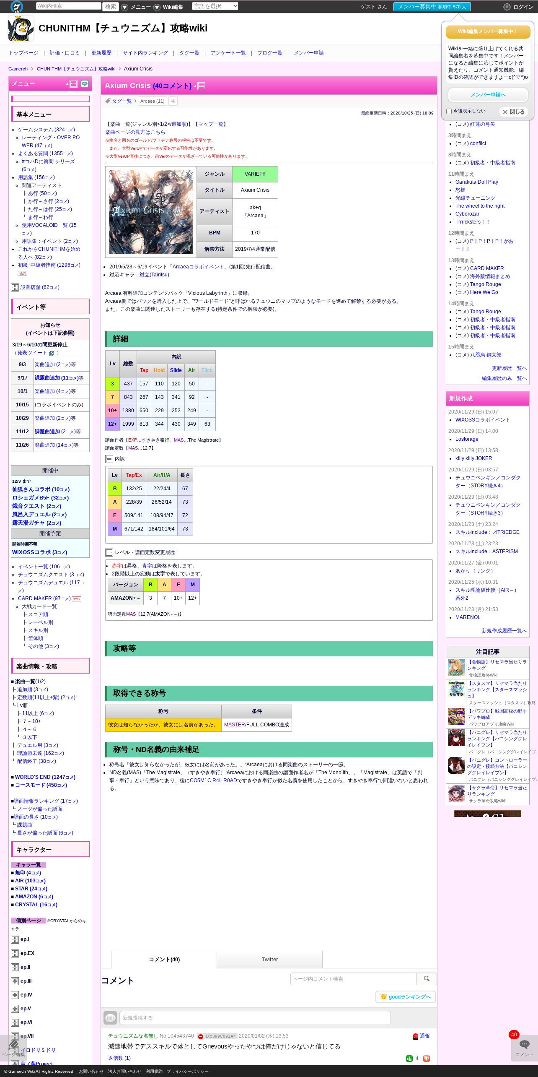This screenshot has height=1077, width=538.
Task: Expand the ep.EX character list
Action: point(15,953)
